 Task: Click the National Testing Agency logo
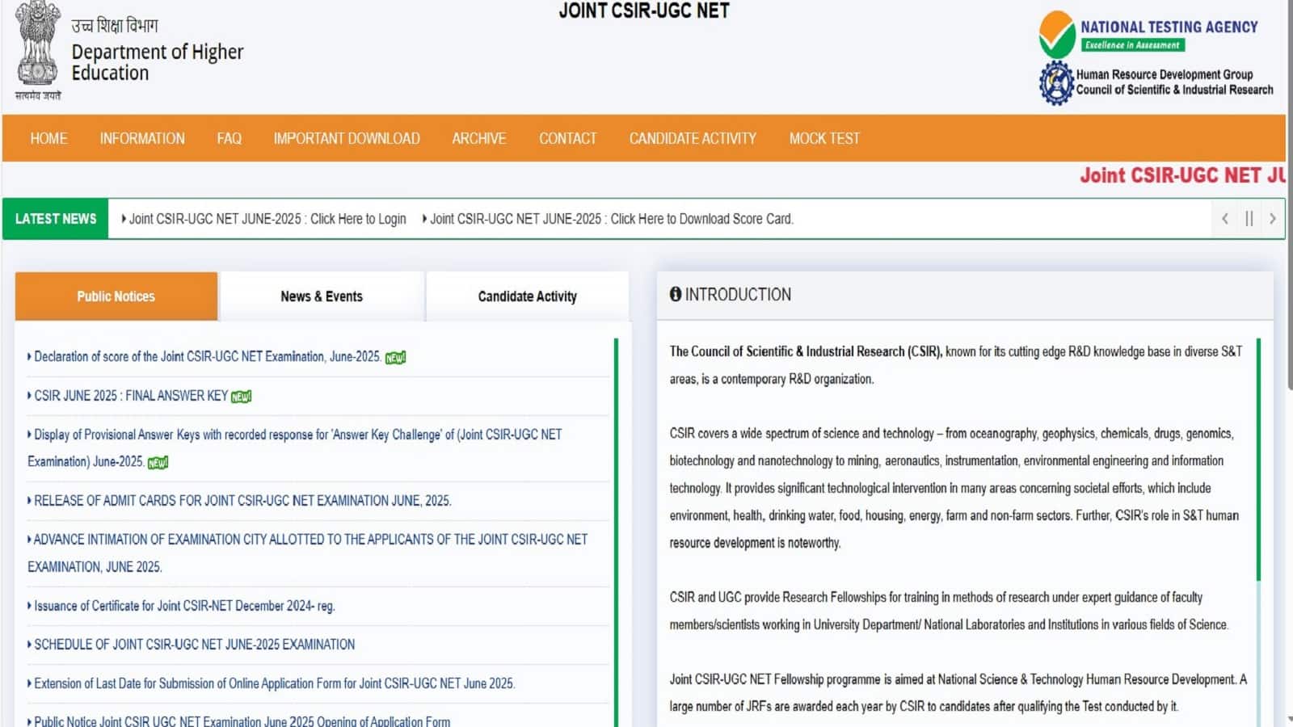click(x=1057, y=33)
